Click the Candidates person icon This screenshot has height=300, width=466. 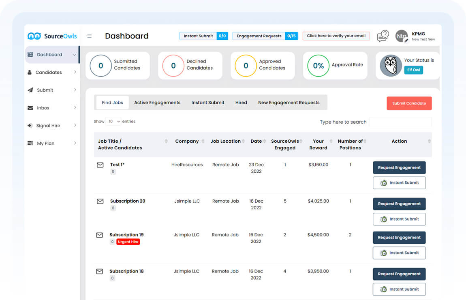click(x=30, y=72)
